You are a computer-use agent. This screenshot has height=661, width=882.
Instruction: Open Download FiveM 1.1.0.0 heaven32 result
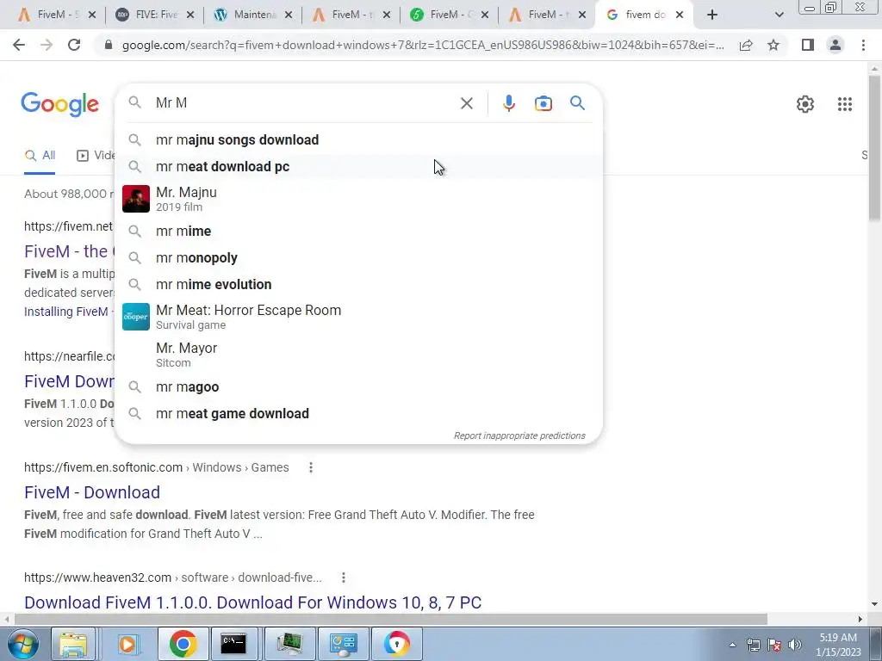pyautogui.click(x=252, y=602)
